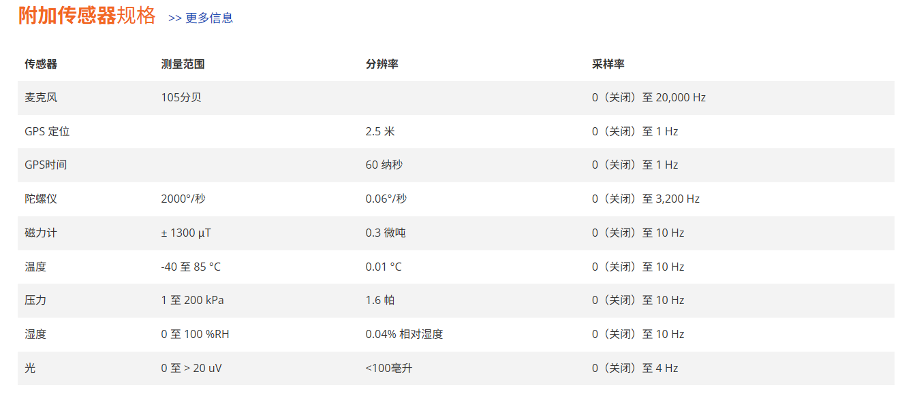Select the 湿度 row label
915x404 pixels.
pyautogui.click(x=35, y=334)
